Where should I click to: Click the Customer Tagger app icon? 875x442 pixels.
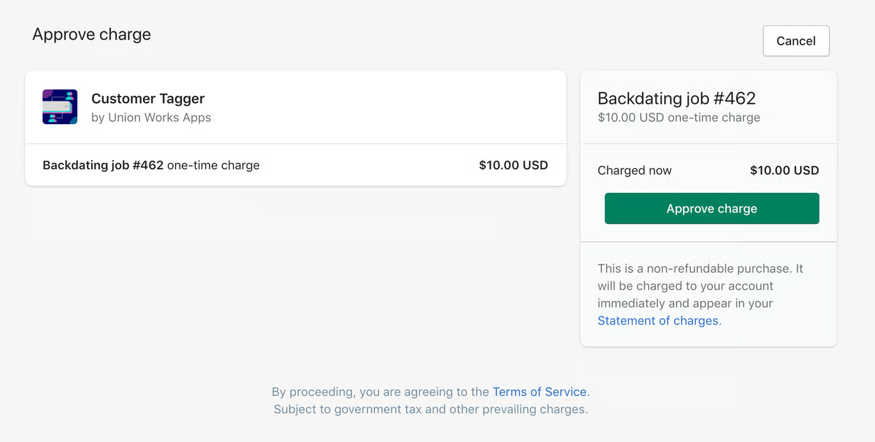pos(60,106)
